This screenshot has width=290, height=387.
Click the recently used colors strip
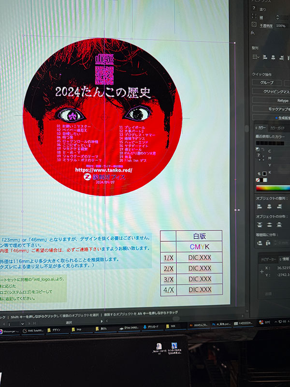(x=270, y=143)
